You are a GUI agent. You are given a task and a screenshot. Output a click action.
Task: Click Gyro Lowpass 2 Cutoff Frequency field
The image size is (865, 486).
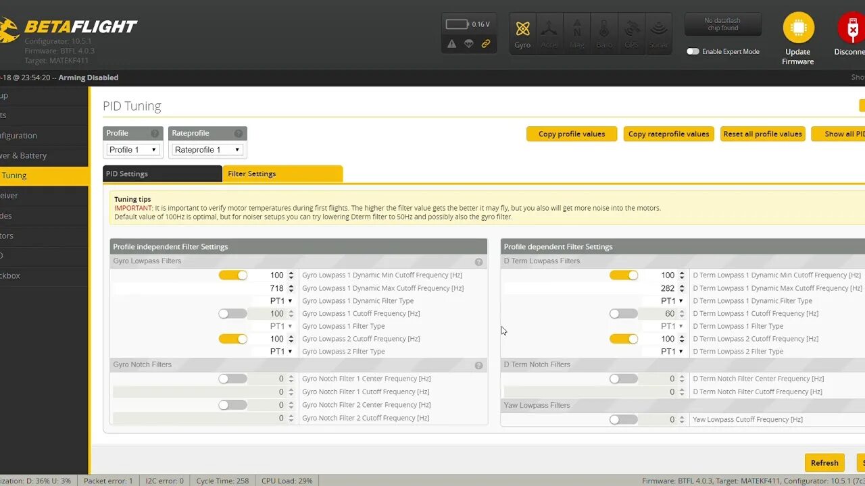point(272,339)
